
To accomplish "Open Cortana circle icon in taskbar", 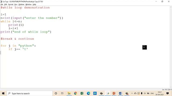I will tap(56, 93).
